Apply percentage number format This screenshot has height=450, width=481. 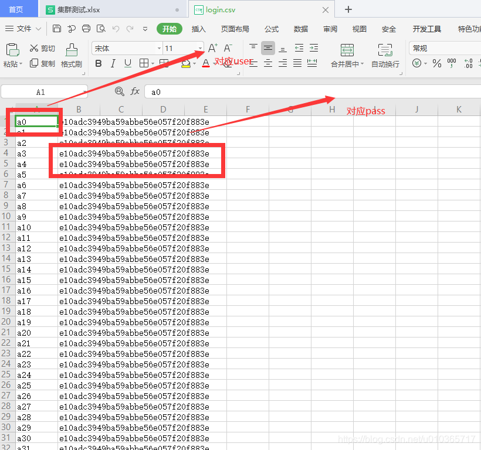[436, 63]
